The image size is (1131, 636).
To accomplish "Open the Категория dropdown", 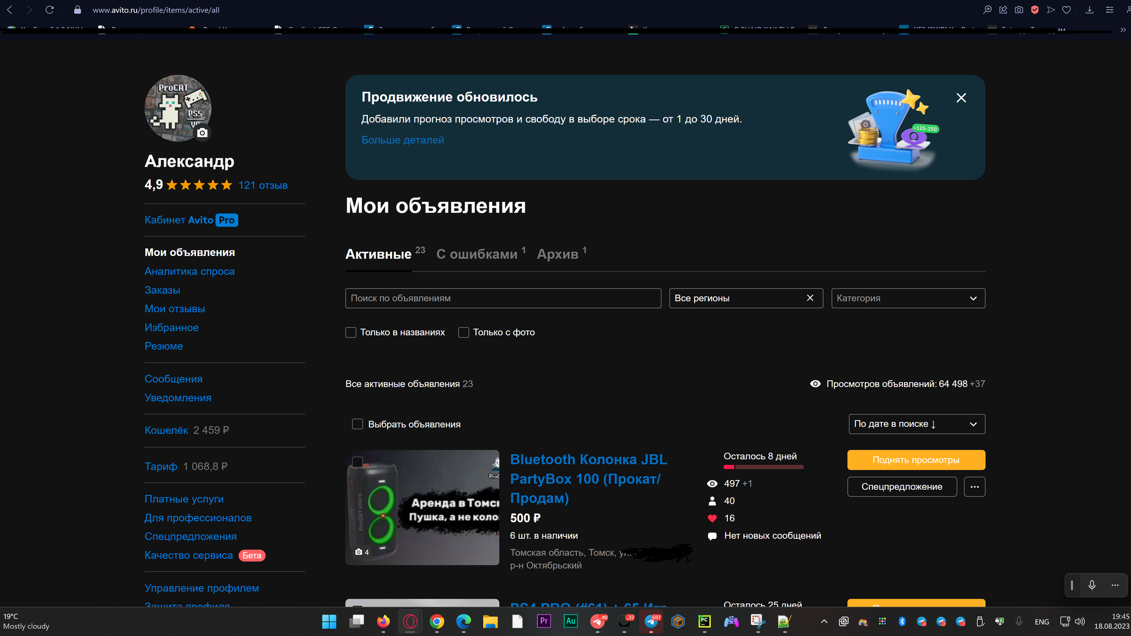I will click(x=908, y=298).
